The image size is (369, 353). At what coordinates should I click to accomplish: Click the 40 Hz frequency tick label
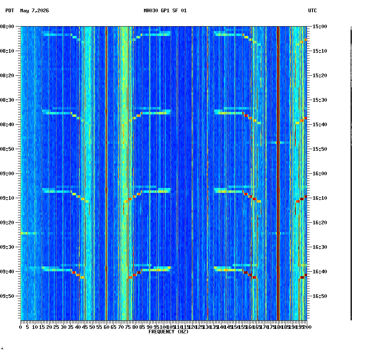click(x=78, y=327)
